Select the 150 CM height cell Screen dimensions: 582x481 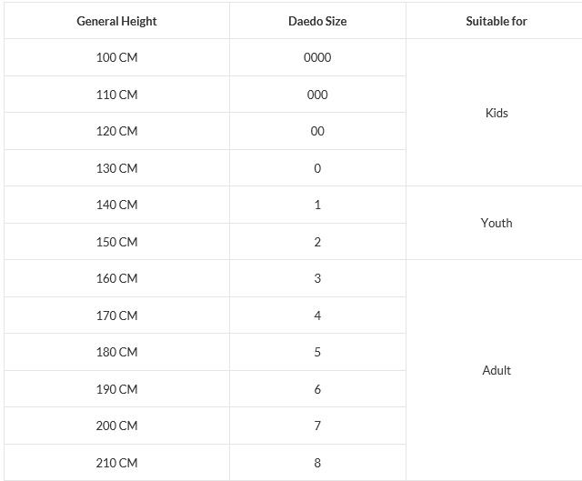pos(117,242)
